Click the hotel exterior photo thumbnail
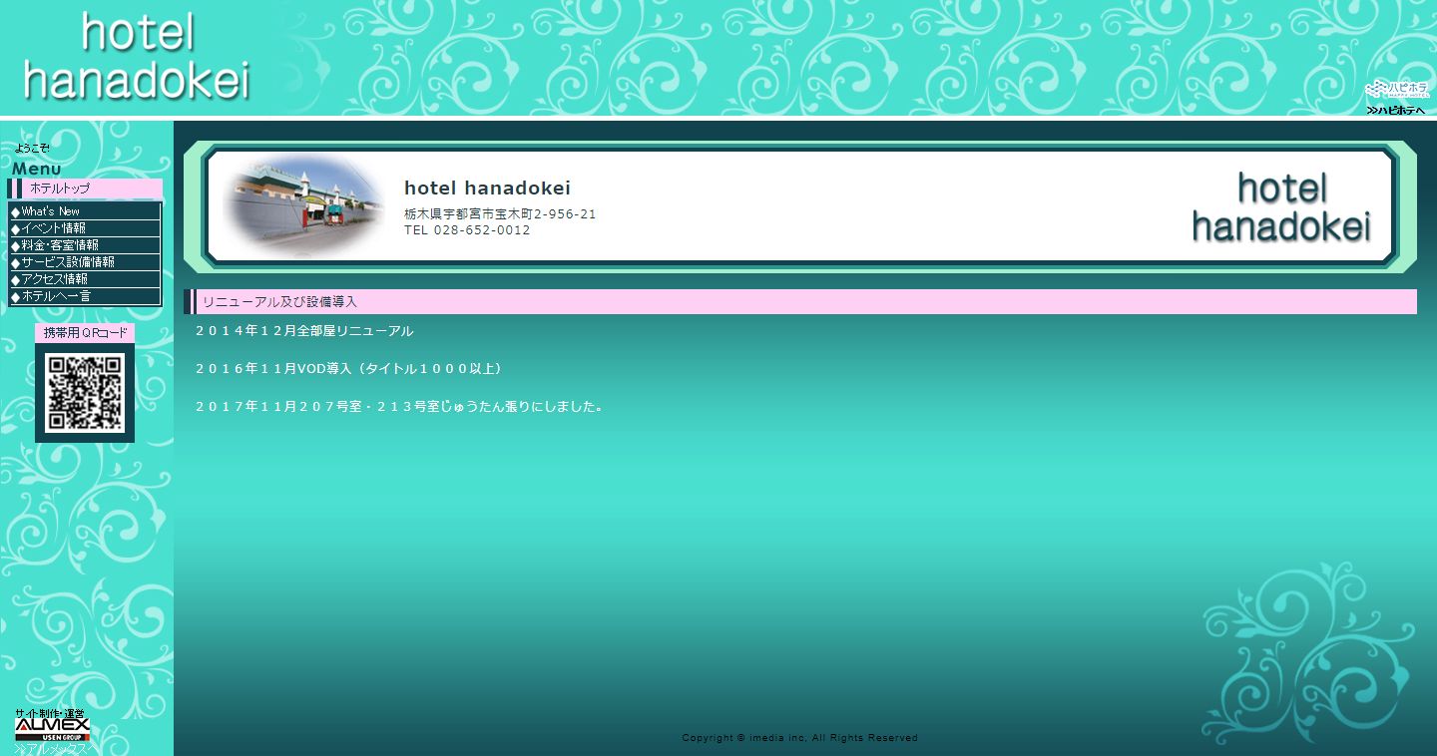 click(x=302, y=205)
